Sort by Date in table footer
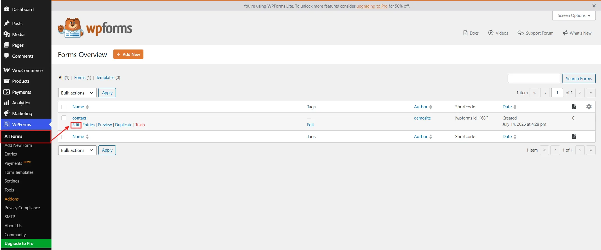Image resolution: width=601 pixels, height=250 pixels. [509, 137]
